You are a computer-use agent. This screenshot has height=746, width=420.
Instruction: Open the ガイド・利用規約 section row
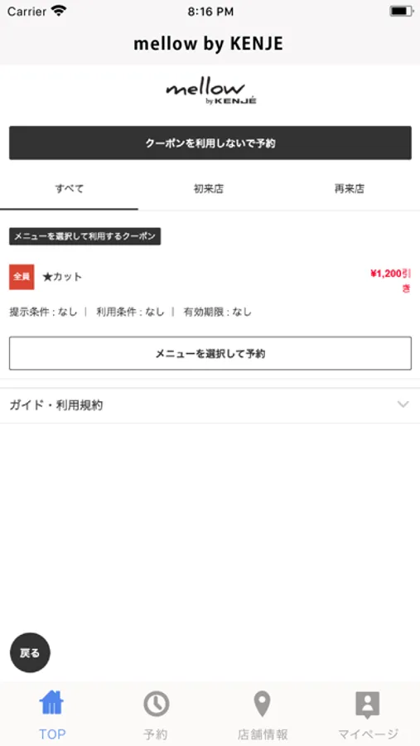tap(210, 405)
